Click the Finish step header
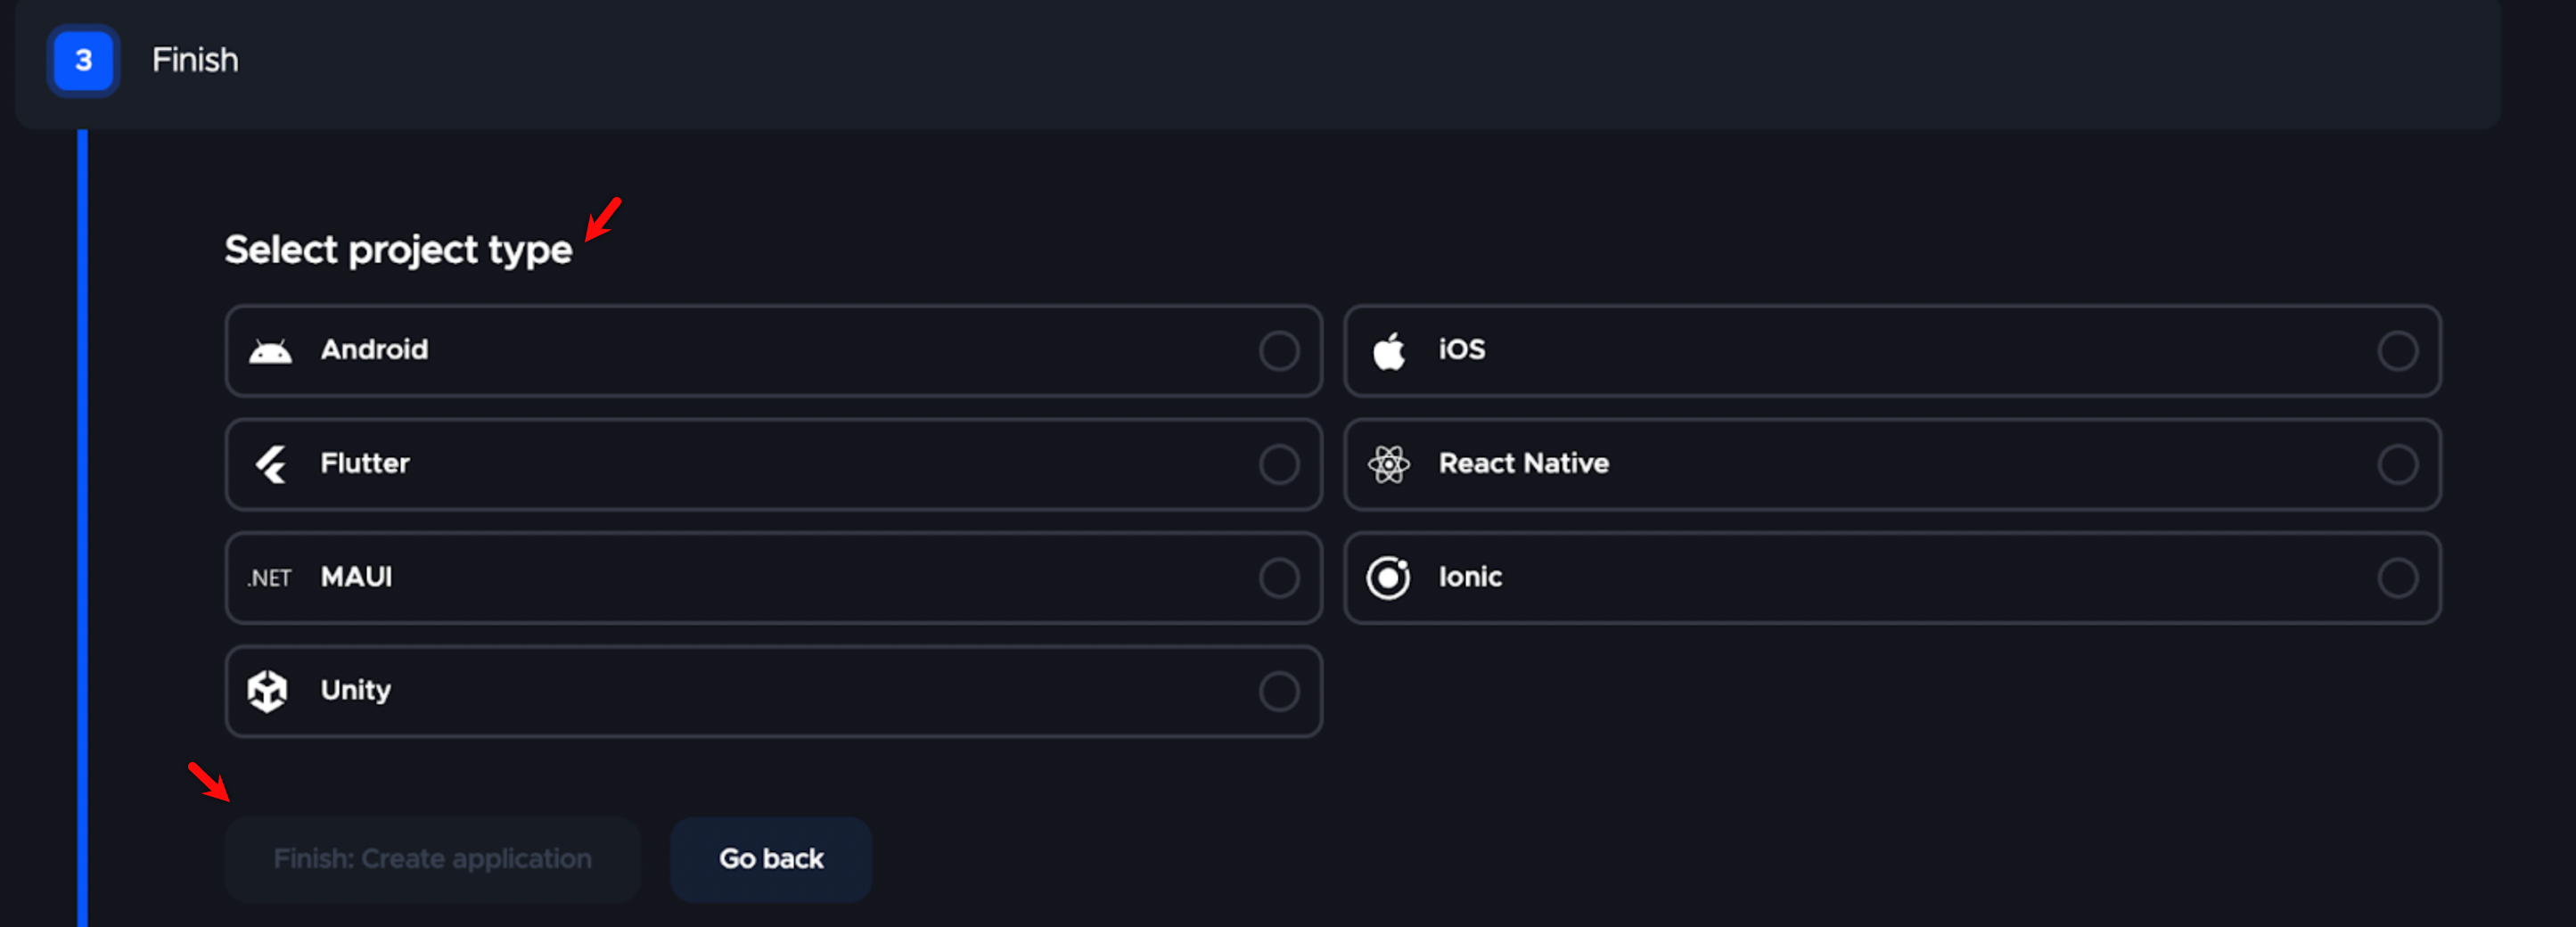 [195, 60]
